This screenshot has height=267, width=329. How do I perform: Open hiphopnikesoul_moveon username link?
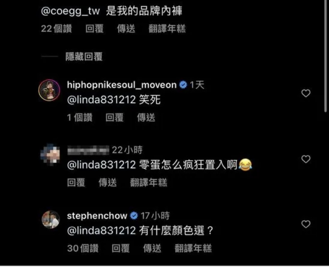pos(122,85)
